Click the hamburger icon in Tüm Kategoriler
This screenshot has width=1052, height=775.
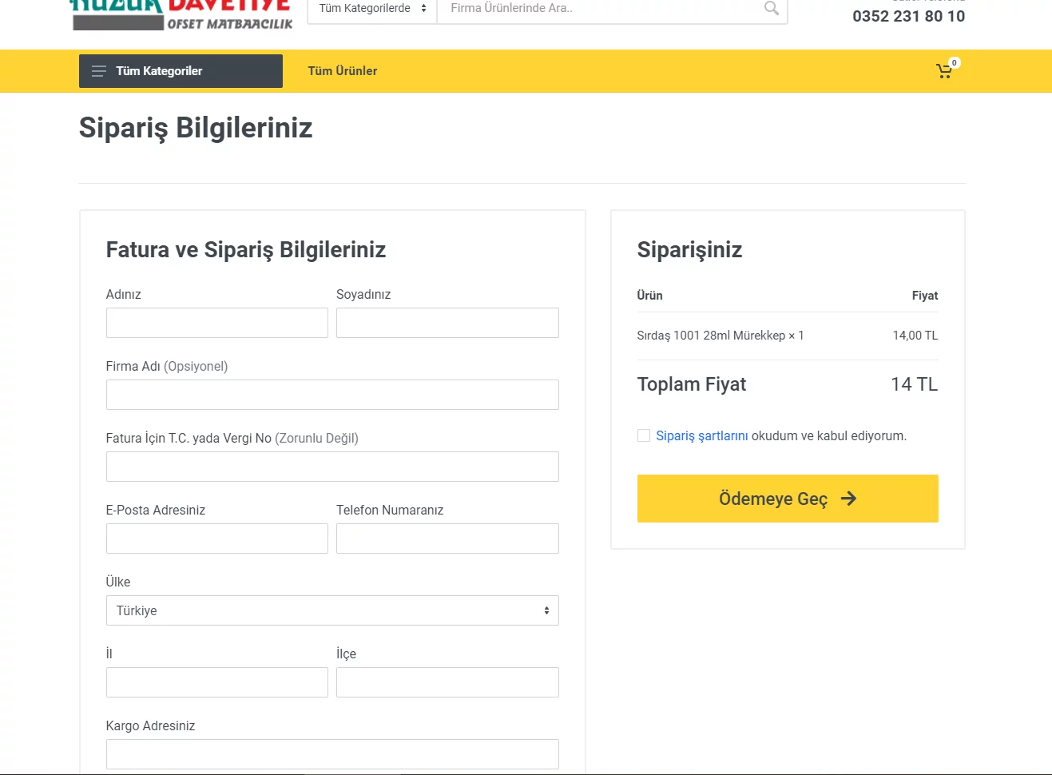99,71
